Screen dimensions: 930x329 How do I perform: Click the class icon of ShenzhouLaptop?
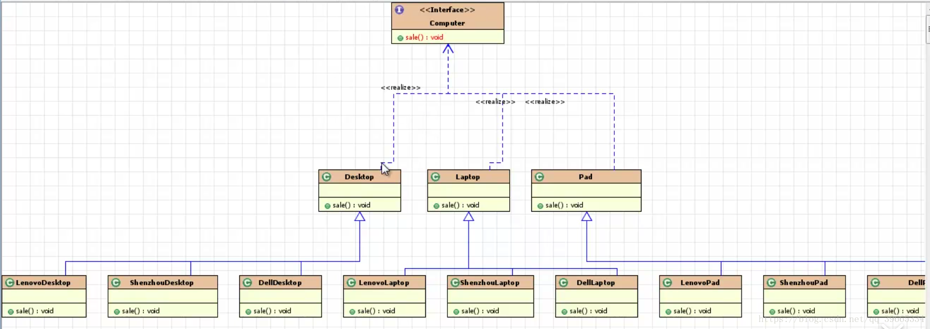(455, 282)
